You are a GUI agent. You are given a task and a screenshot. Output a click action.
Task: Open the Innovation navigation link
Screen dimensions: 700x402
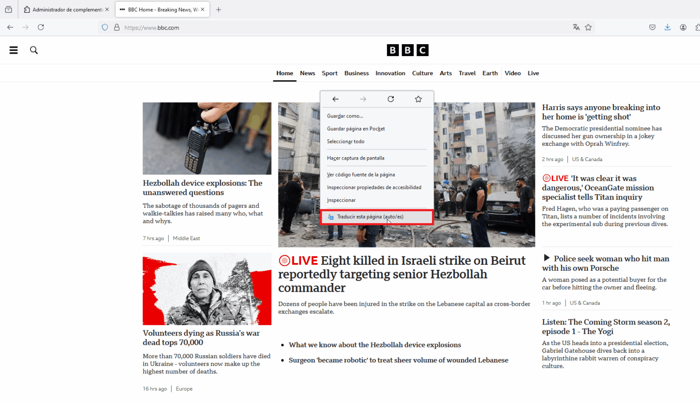(390, 73)
